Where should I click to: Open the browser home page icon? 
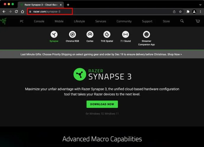point(22,12)
